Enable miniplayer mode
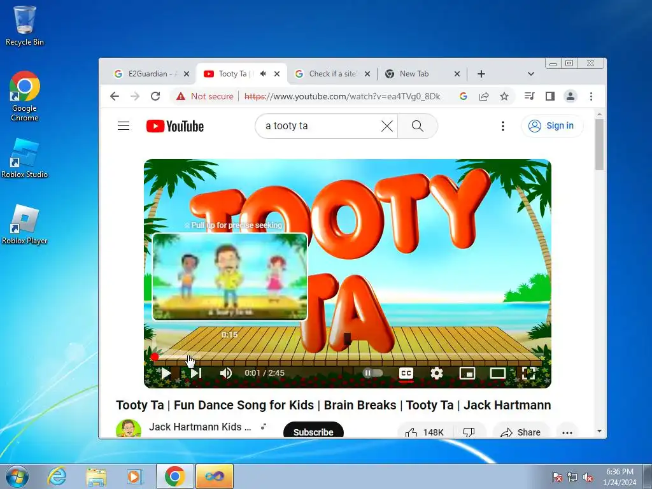Viewport: 652px width, 489px height. coord(467,373)
